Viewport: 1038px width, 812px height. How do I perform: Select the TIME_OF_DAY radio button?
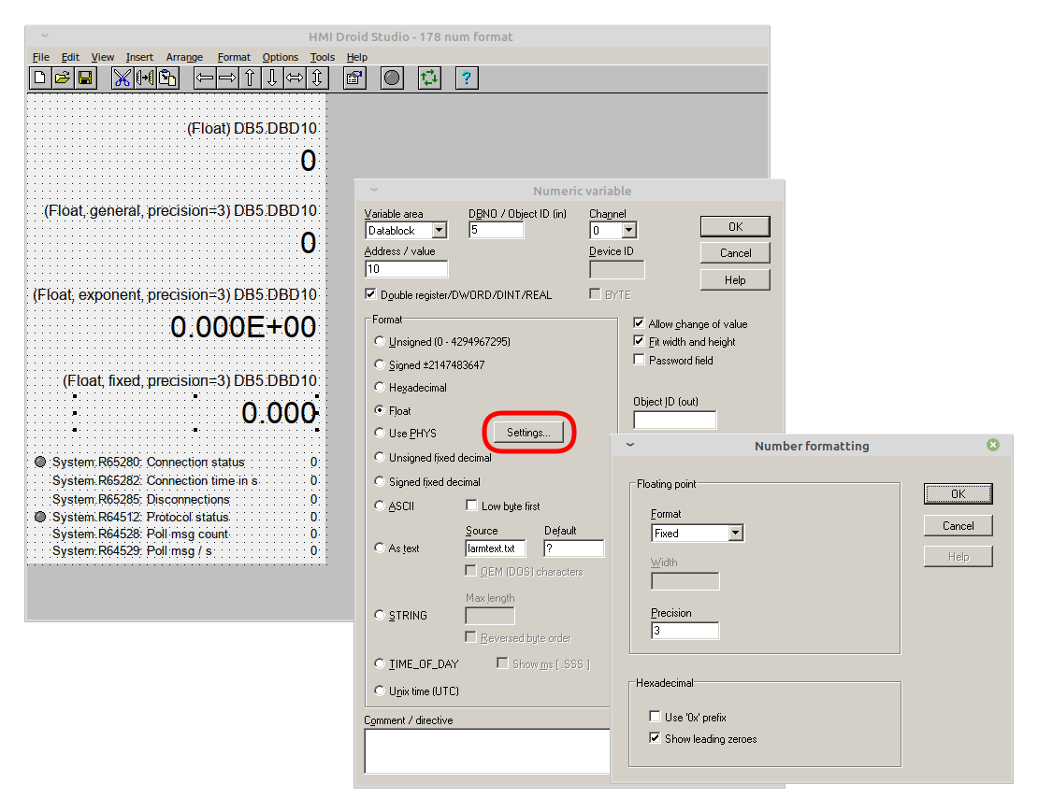coord(380,663)
